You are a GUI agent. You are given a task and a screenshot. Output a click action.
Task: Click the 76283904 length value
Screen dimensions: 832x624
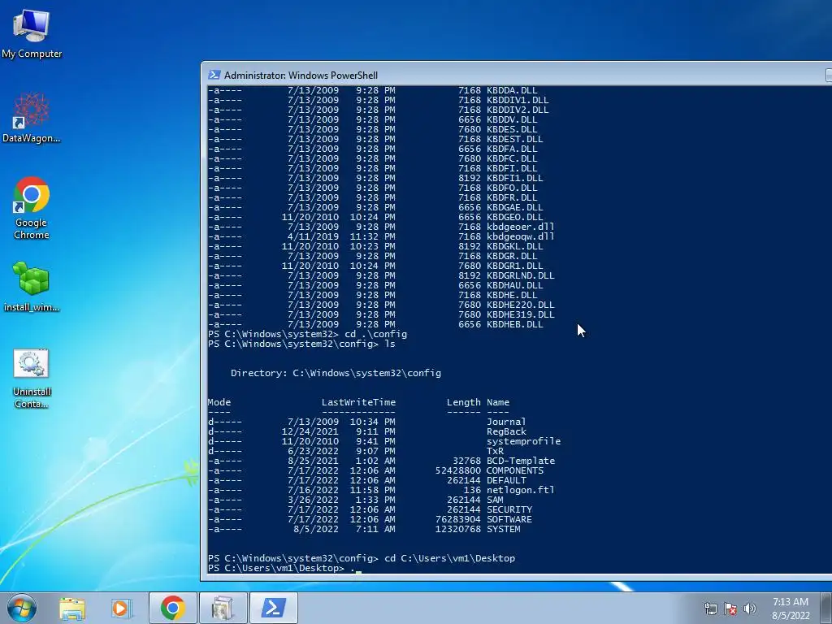coord(458,519)
